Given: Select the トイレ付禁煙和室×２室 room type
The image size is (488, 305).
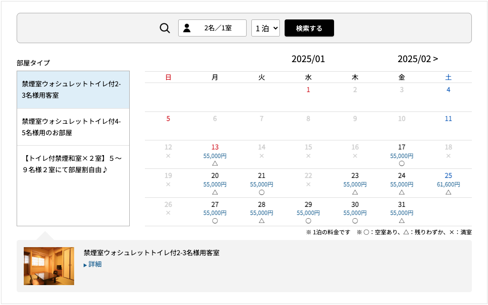Looking at the screenshot, I should coord(73,163).
